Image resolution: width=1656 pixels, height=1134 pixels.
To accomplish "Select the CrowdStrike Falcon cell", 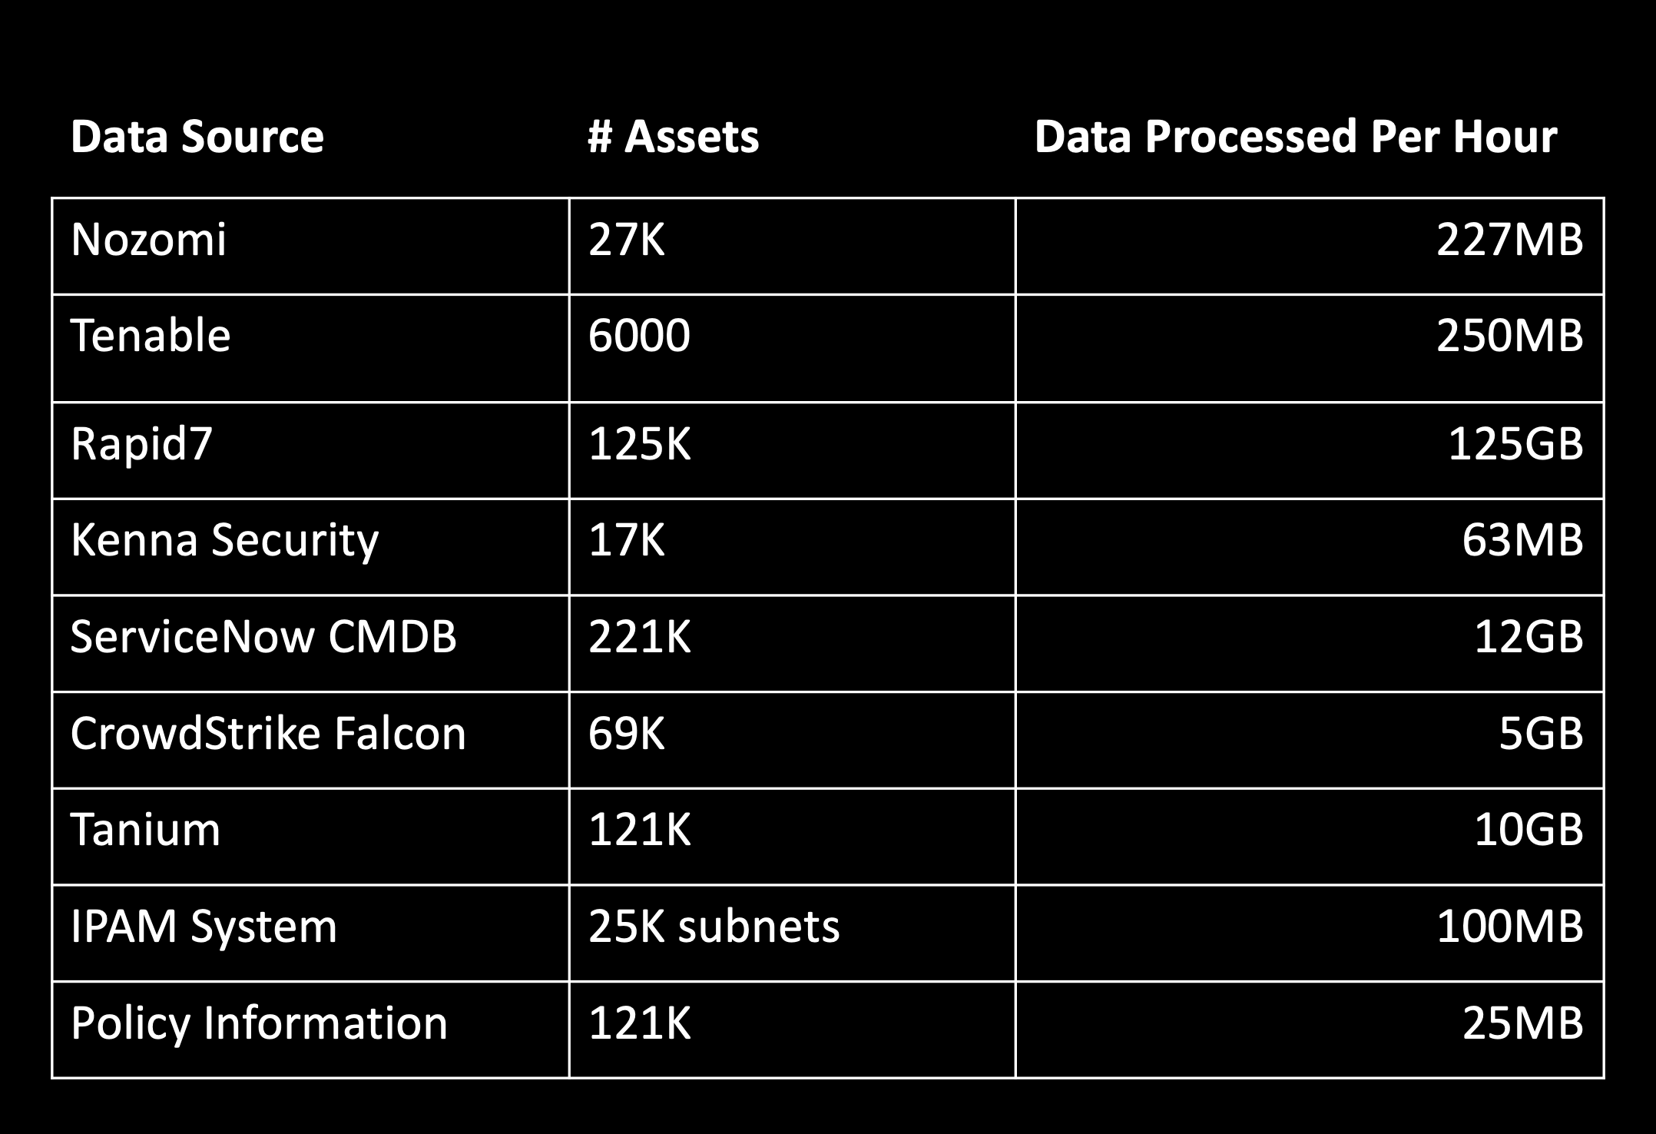I will pyautogui.click(x=310, y=740).
